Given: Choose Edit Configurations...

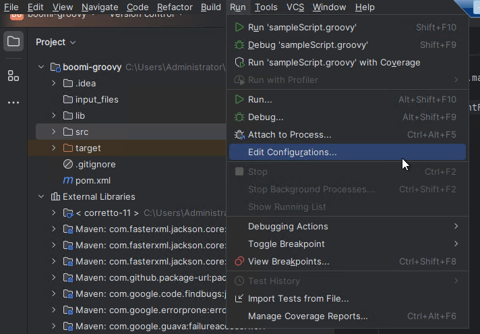Looking at the screenshot, I should 347,152.
